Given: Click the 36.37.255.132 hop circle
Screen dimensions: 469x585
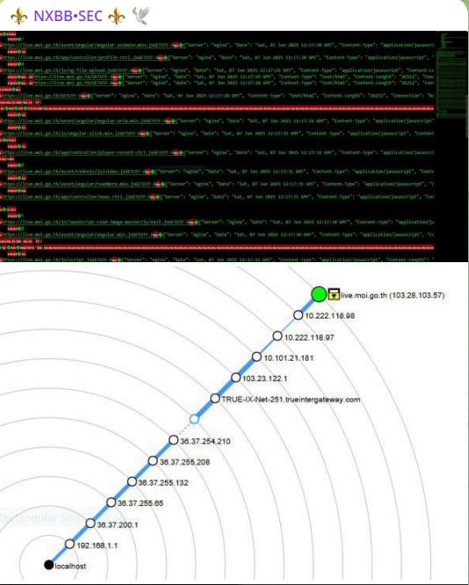Looking at the screenshot, I should pyautogui.click(x=132, y=482).
